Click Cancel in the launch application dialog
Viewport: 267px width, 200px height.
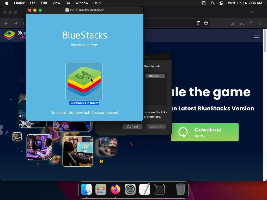(132, 127)
